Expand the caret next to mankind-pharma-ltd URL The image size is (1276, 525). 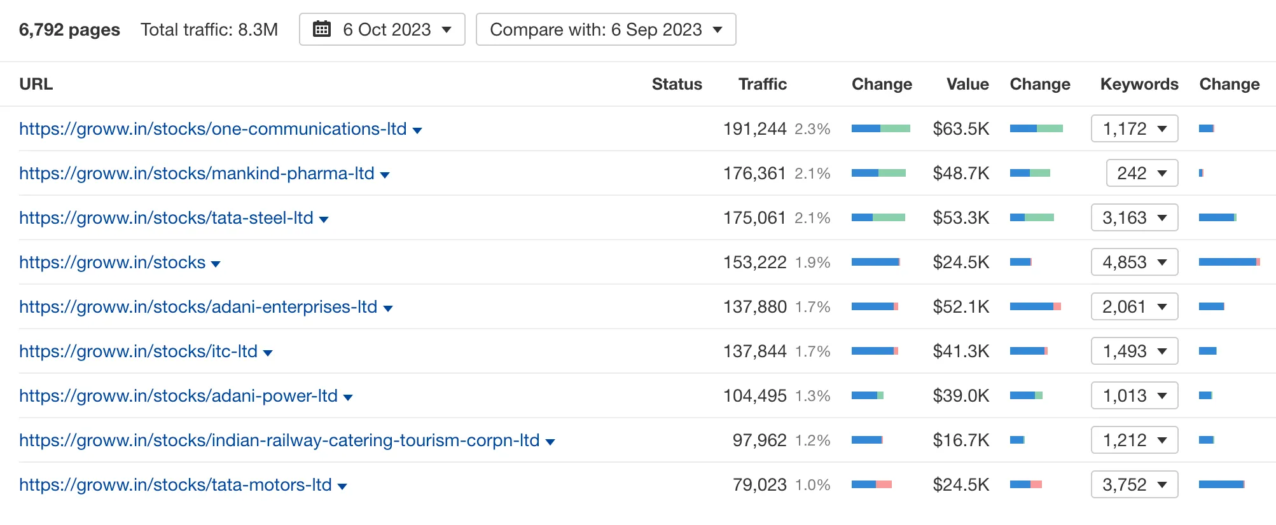click(385, 175)
